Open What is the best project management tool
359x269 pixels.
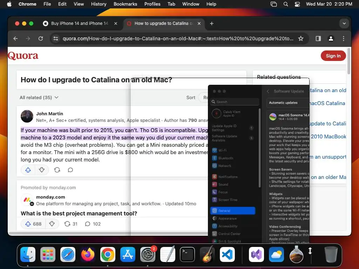pyautogui.click(x=79, y=213)
